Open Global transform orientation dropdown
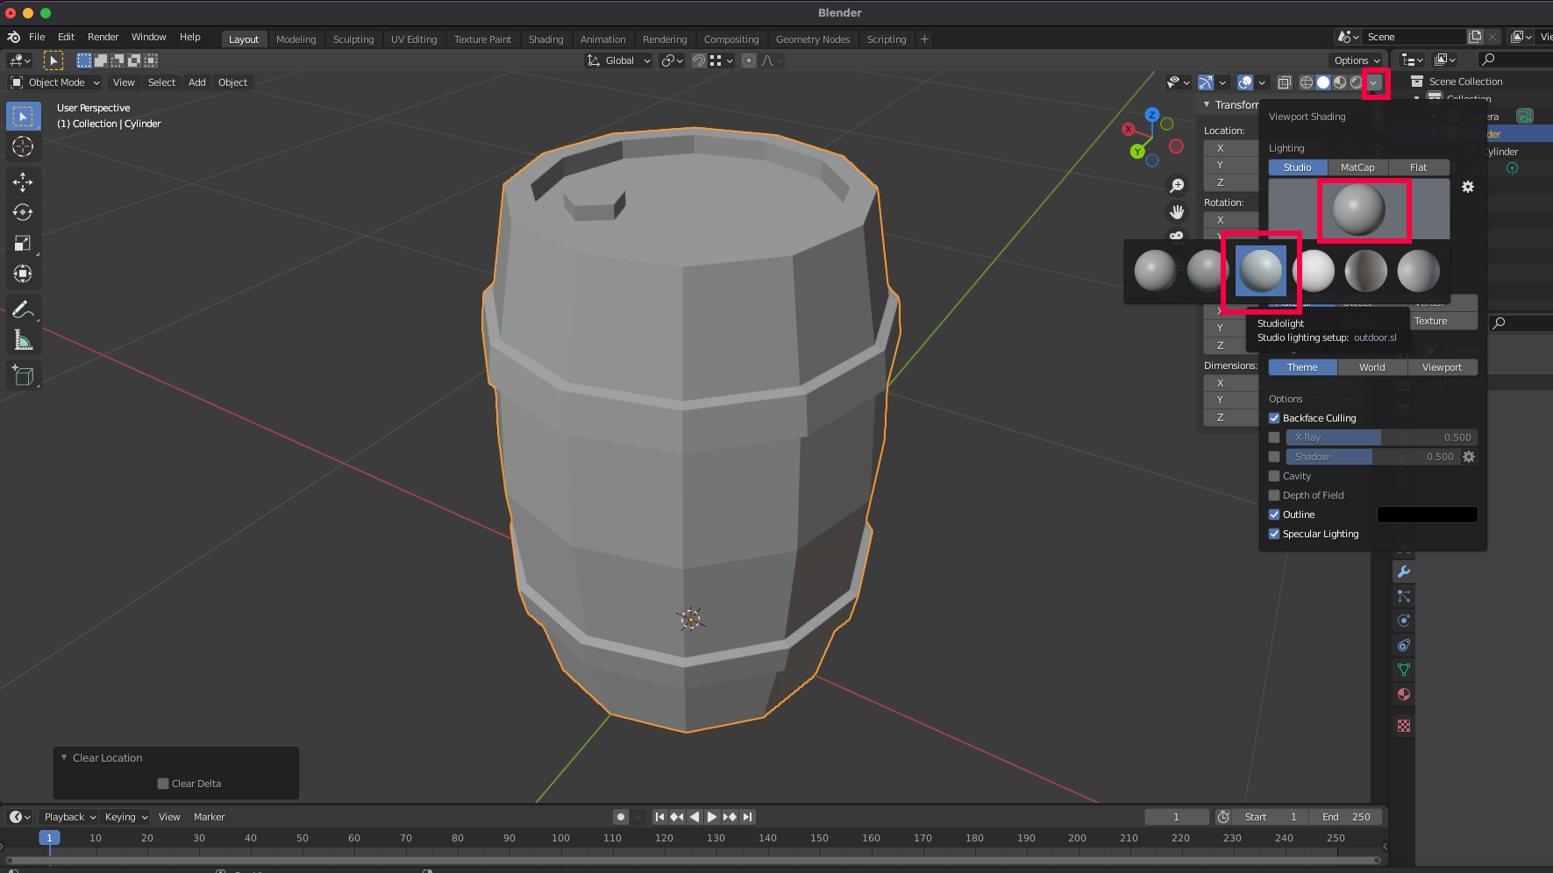This screenshot has width=1553, height=873. coord(619,60)
